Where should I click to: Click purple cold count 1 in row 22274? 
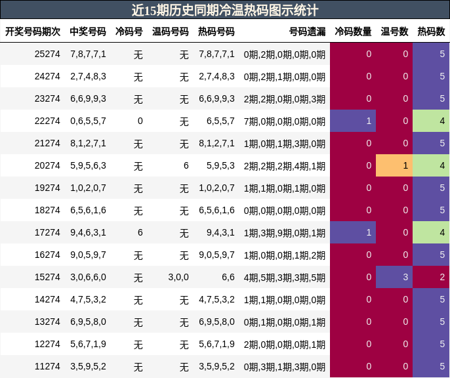coord(353,121)
